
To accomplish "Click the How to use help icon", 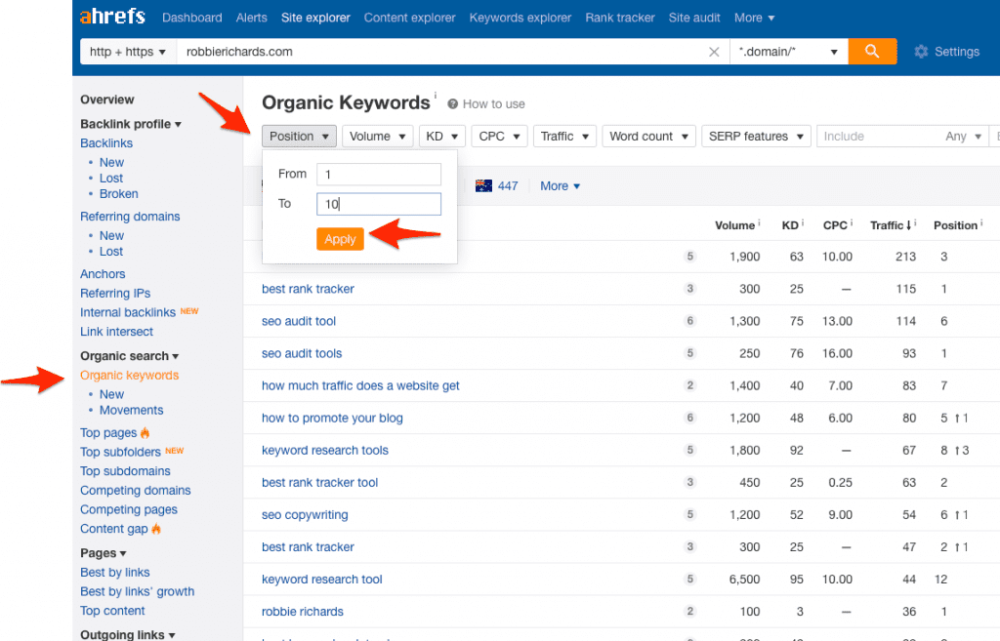I will 452,103.
